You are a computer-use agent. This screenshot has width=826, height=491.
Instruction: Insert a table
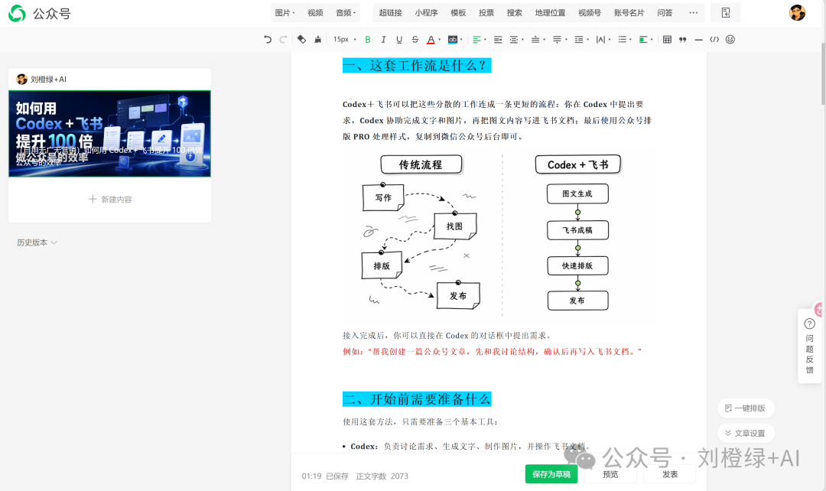coord(667,40)
